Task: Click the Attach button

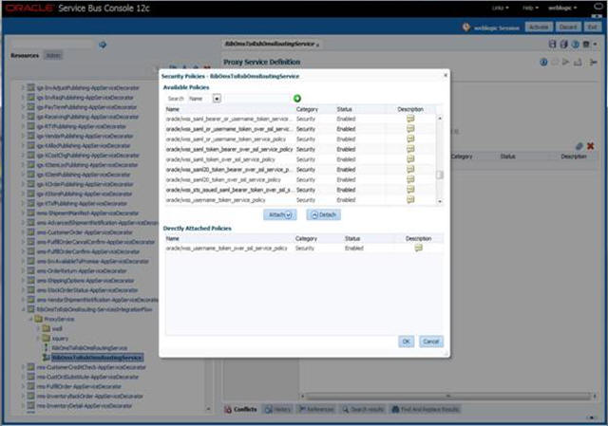Action: tap(280, 215)
